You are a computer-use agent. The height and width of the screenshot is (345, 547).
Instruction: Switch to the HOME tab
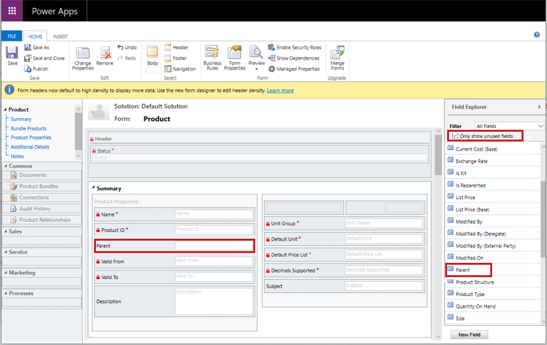(35, 37)
